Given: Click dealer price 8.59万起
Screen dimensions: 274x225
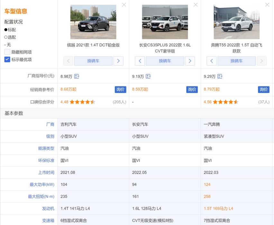Looking at the screenshot, I should pos(140,89).
